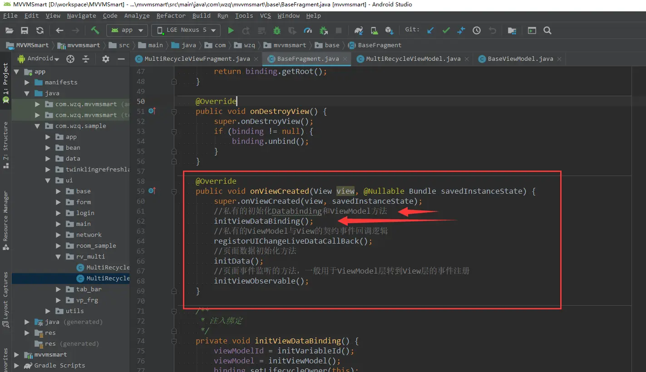Viewport: 646px width, 372px height.
Task: Open Project panel gear settings
Action: click(106, 59)
